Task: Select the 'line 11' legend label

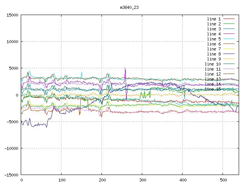Action: [213, 69]
